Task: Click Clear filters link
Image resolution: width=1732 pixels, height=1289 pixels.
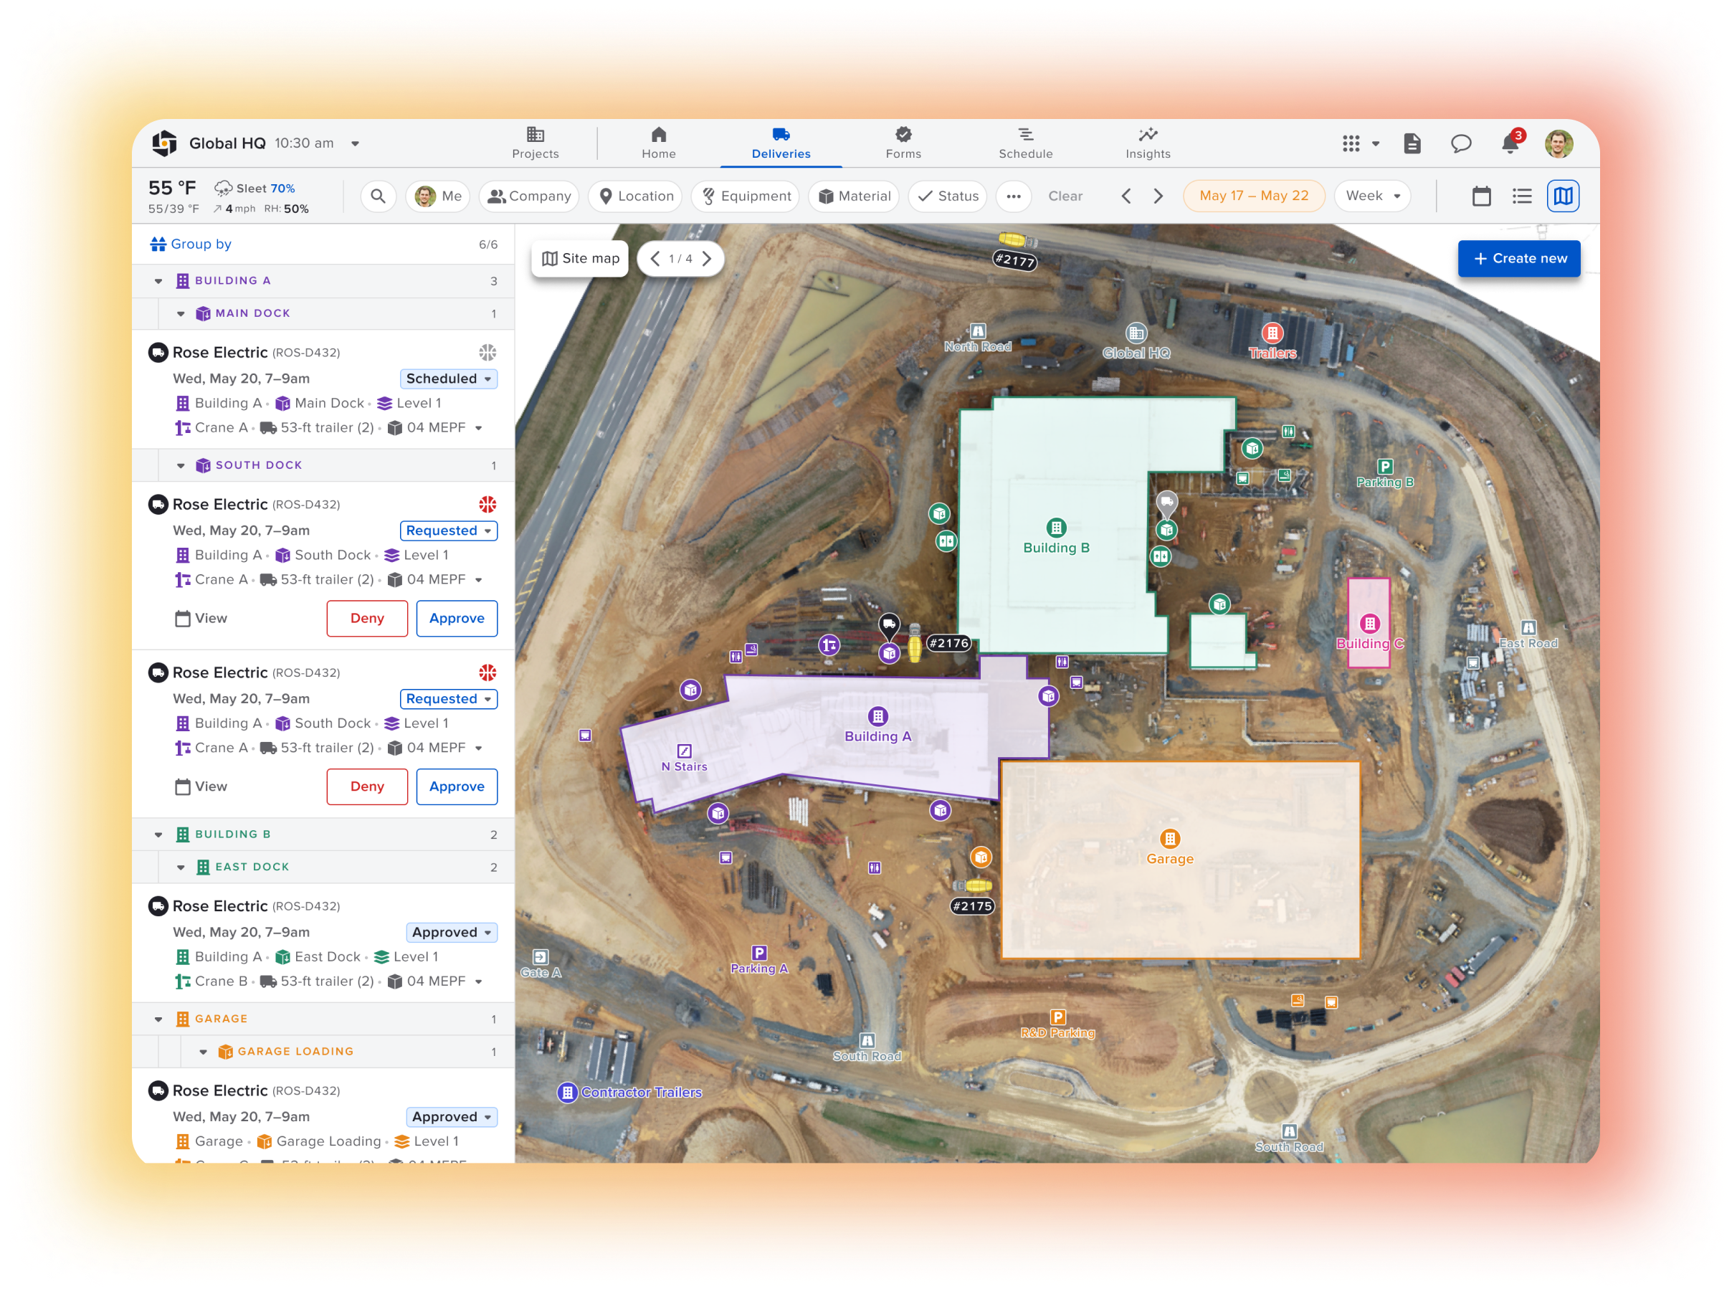Action: tap(1065, 196)
